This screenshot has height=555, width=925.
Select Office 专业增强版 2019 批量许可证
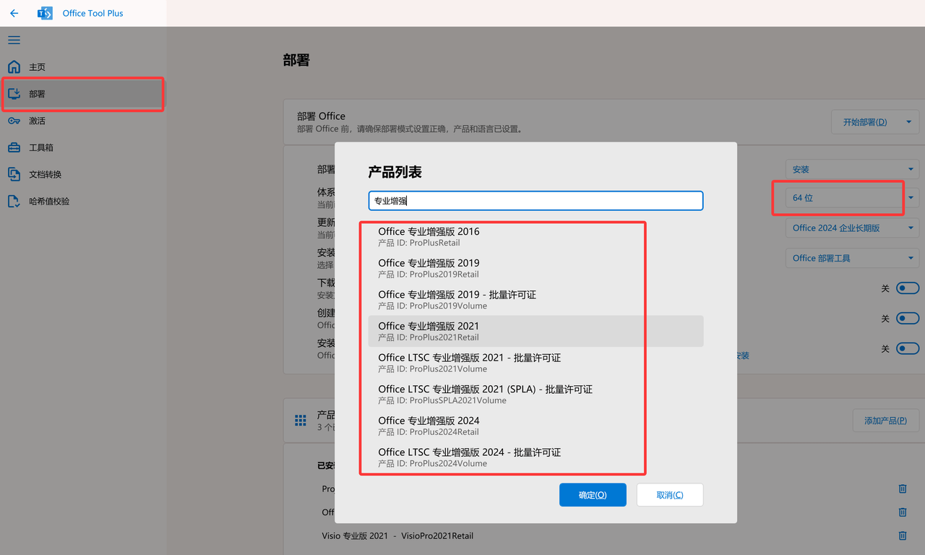click(x=457, y=299)
